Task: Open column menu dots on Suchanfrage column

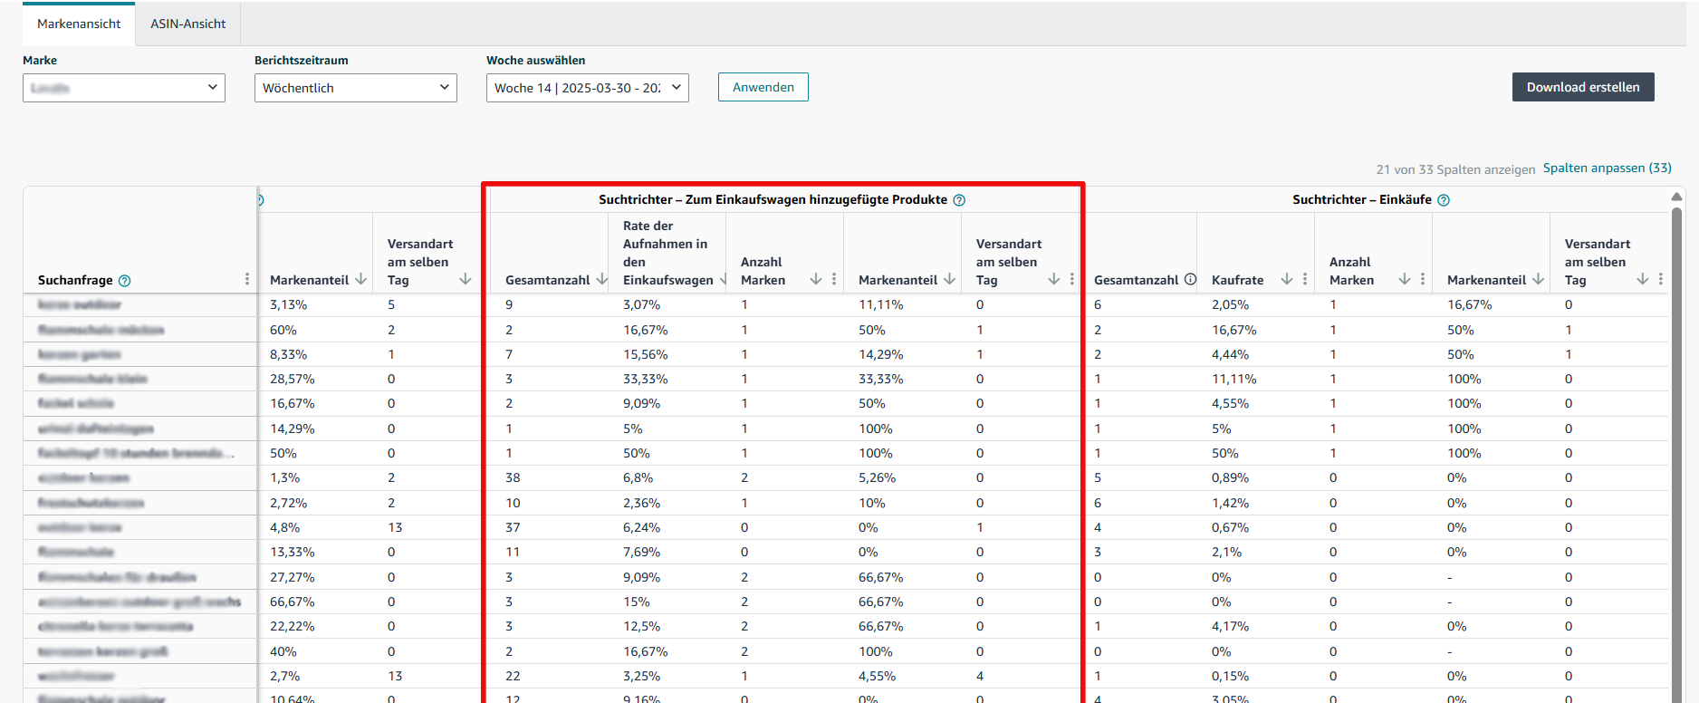Action: (x=247, y=279)
